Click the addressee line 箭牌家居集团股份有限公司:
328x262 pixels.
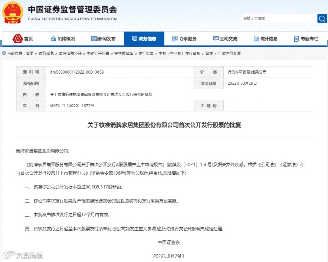pos(43,151)
